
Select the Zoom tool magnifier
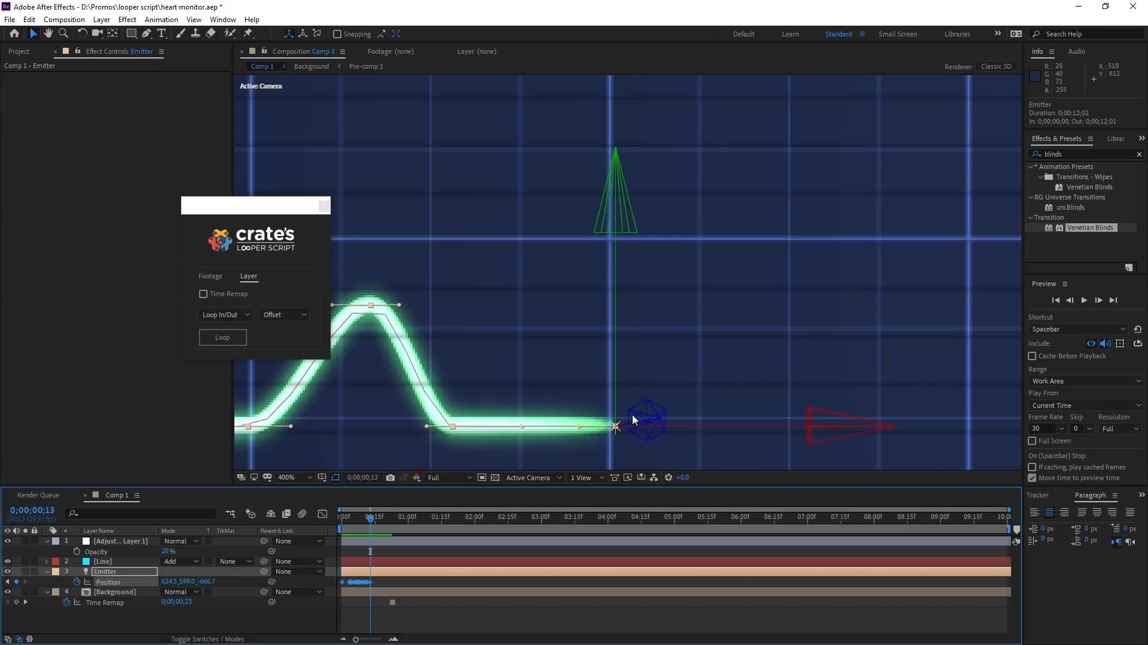click(63, 34)
